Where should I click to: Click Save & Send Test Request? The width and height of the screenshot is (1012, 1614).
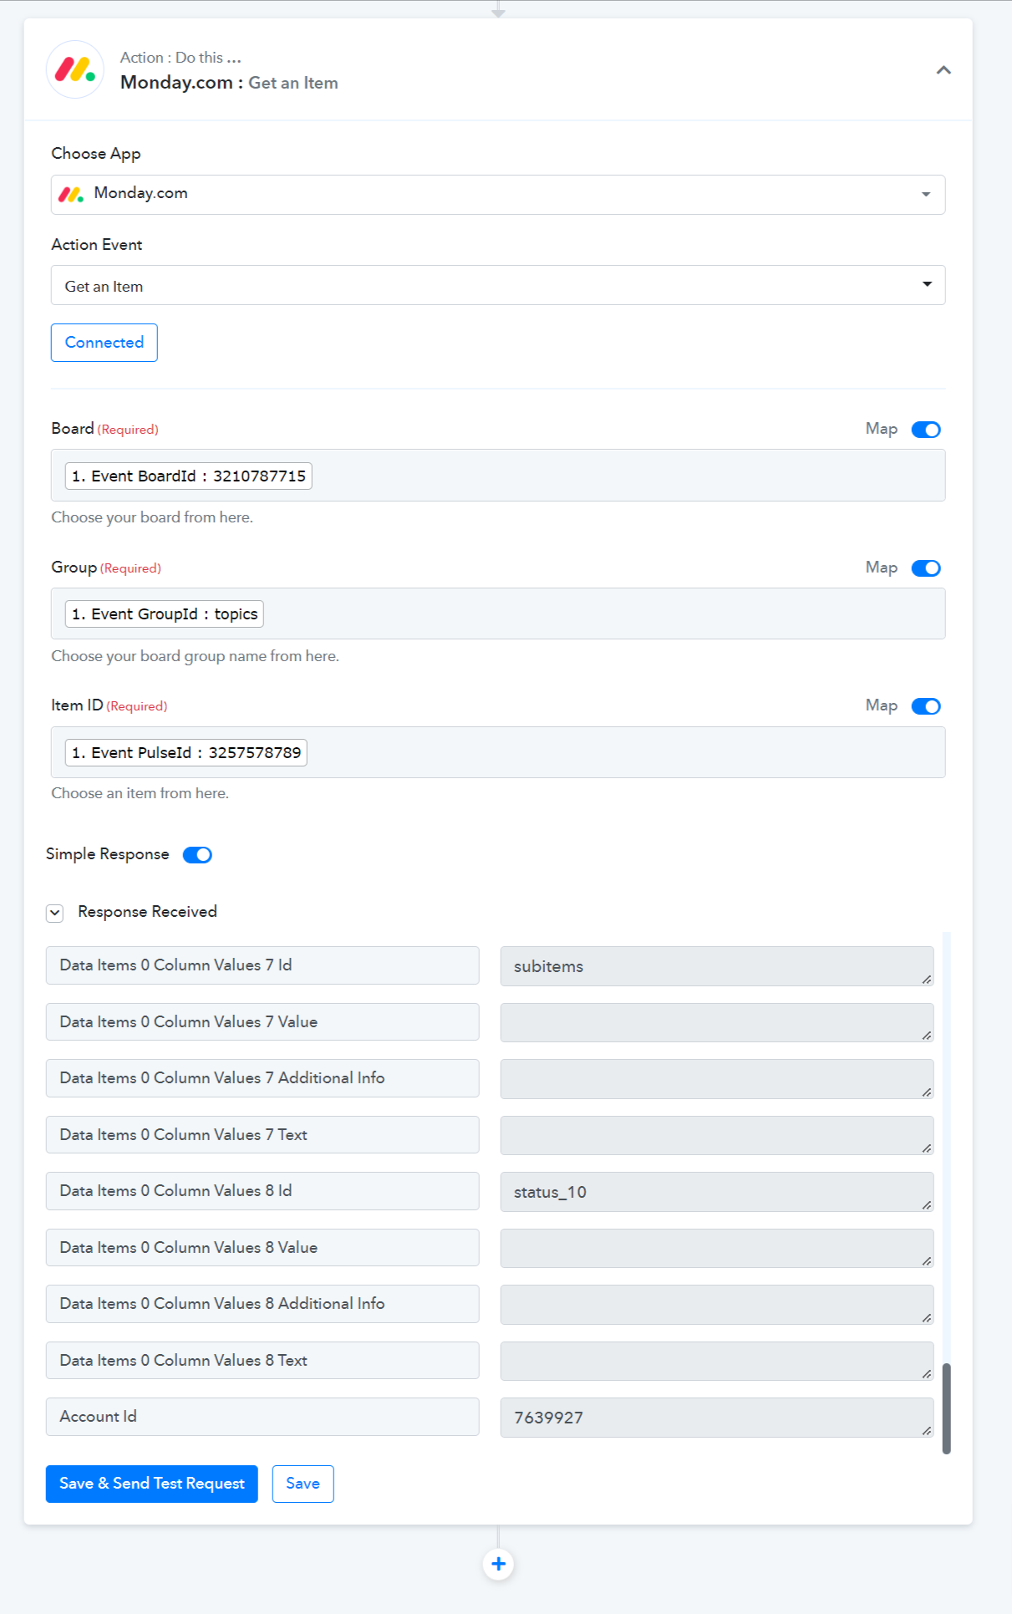coord(152,1484)
